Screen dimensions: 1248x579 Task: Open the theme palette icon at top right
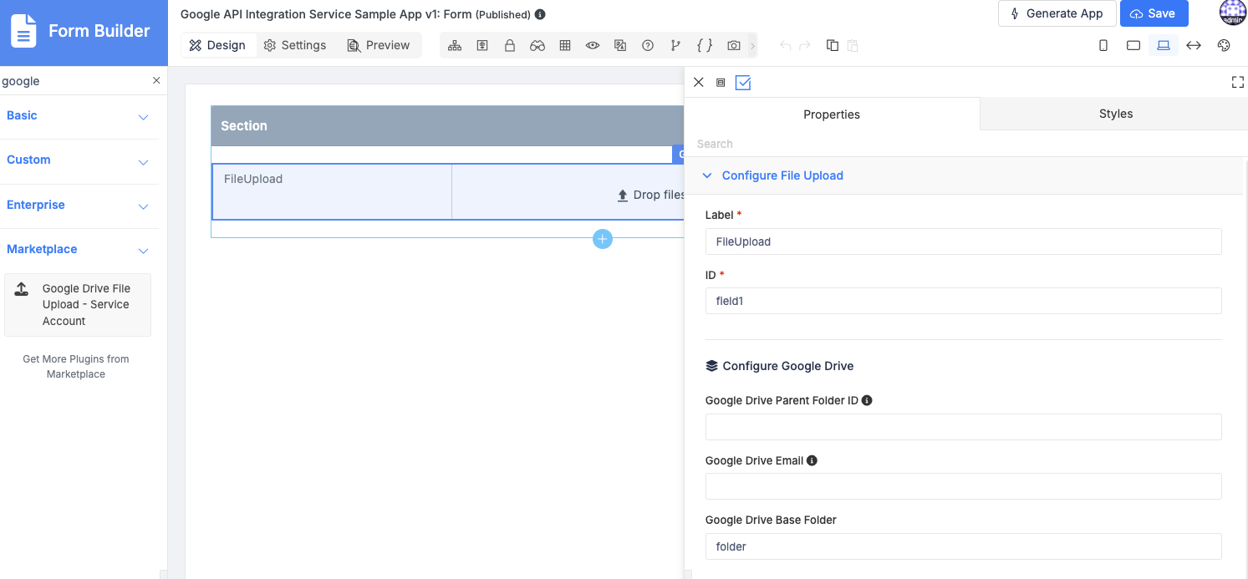tap(1224, 46)
